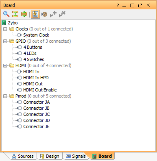157x161 pixels.
Task: Click the Connector JE connection circle icon
Action: click(x=20, y=126)
